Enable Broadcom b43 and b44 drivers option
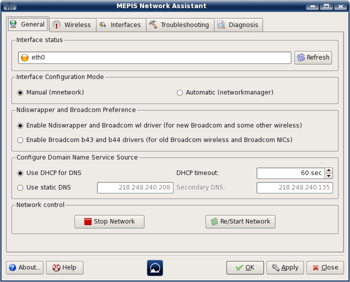 tap(20, 140)
